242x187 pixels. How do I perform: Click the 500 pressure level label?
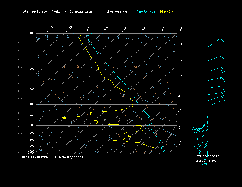click(32, 116)
